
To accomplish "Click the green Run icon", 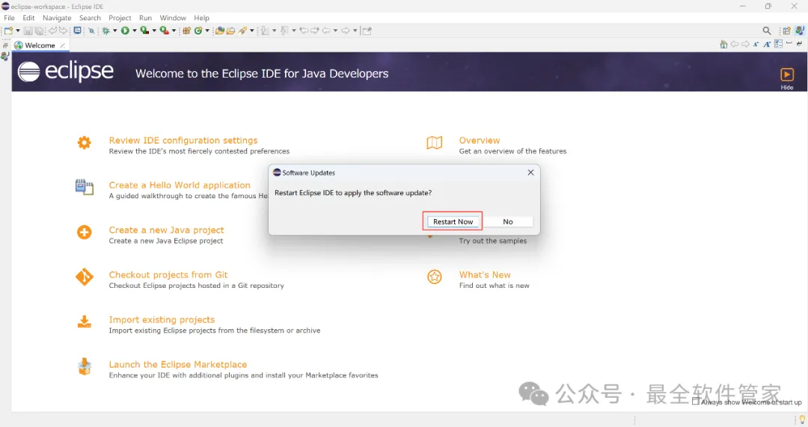I will [125, 31].
